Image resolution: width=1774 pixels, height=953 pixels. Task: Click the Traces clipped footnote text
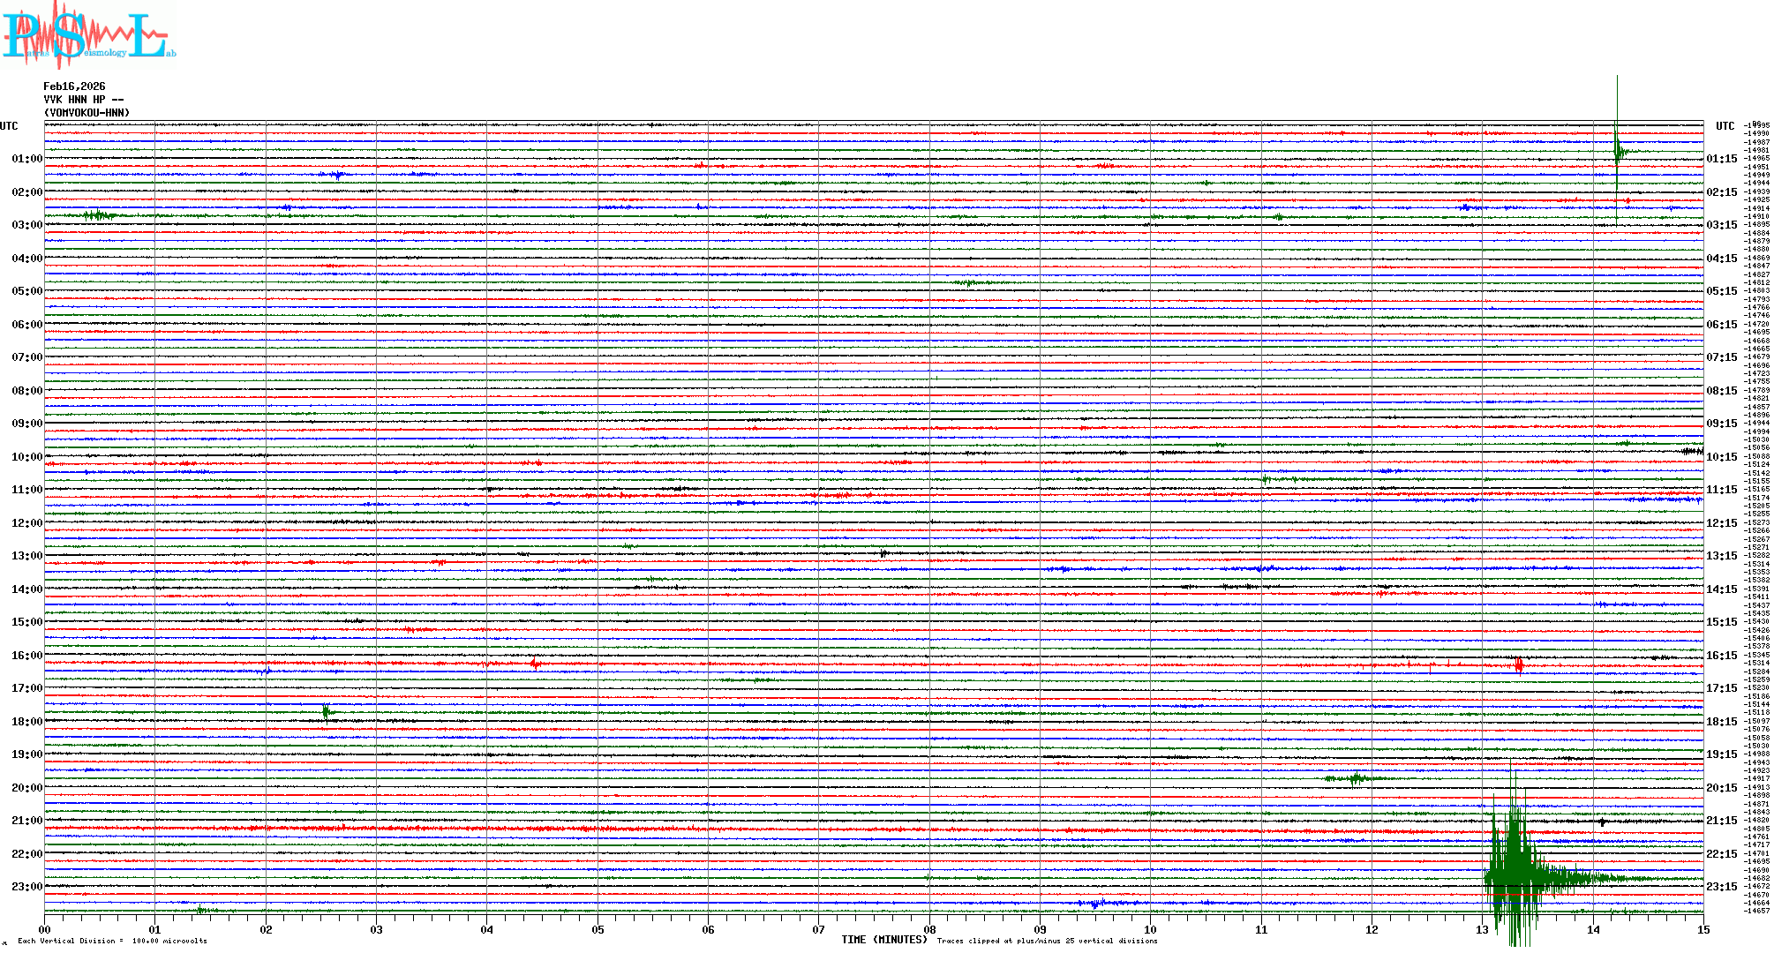pos(1047,941)
